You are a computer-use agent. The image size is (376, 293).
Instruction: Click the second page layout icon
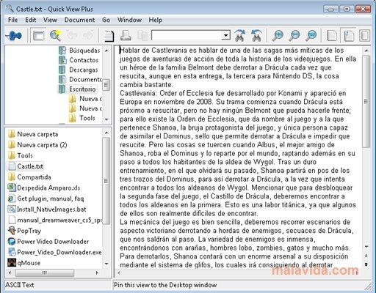click(x=349, y=36)
